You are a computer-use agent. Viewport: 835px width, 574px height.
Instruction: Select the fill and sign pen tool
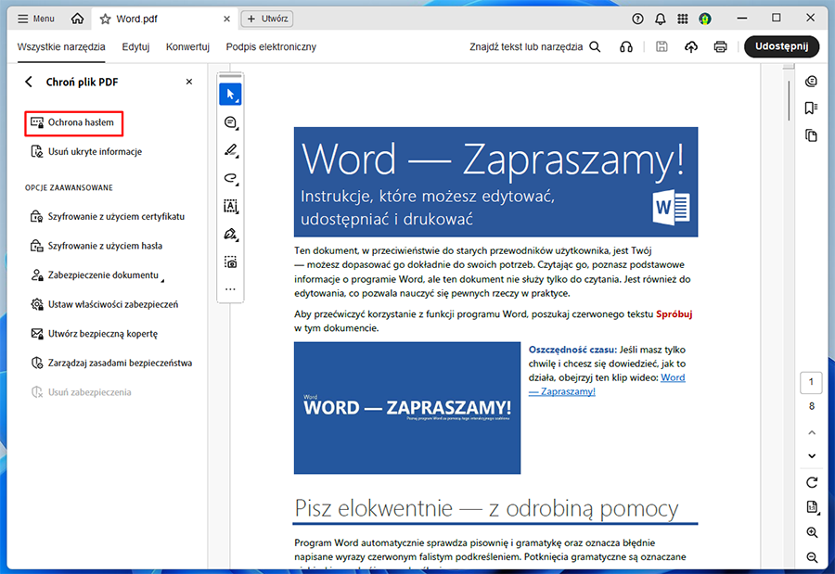(231, 234)
